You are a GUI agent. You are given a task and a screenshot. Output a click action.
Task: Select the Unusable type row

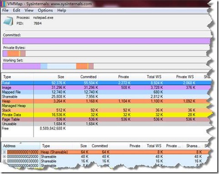point(106,124)
